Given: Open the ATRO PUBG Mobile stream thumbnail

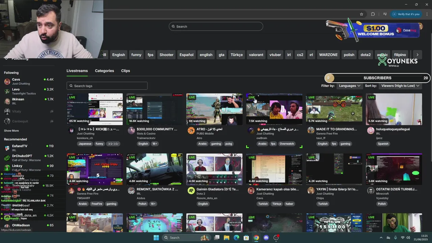Looking at the screenshot, I should (214, 109).
